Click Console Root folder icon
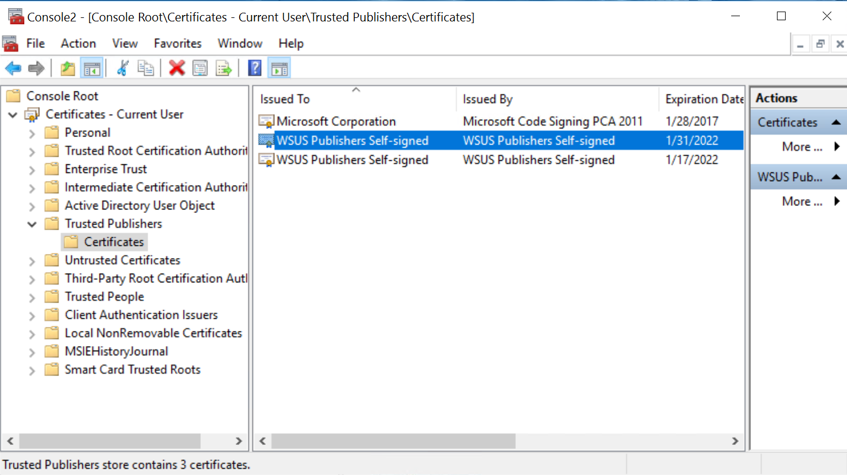This screenshot has width=847, height=475. coord(13,95)
